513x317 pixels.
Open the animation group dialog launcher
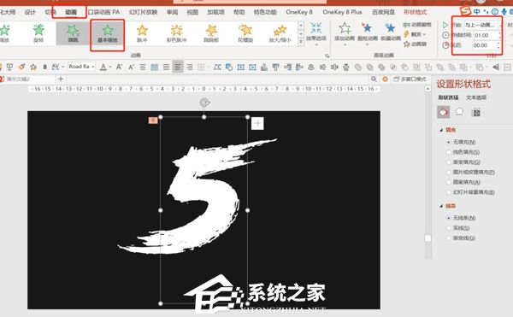327,56
